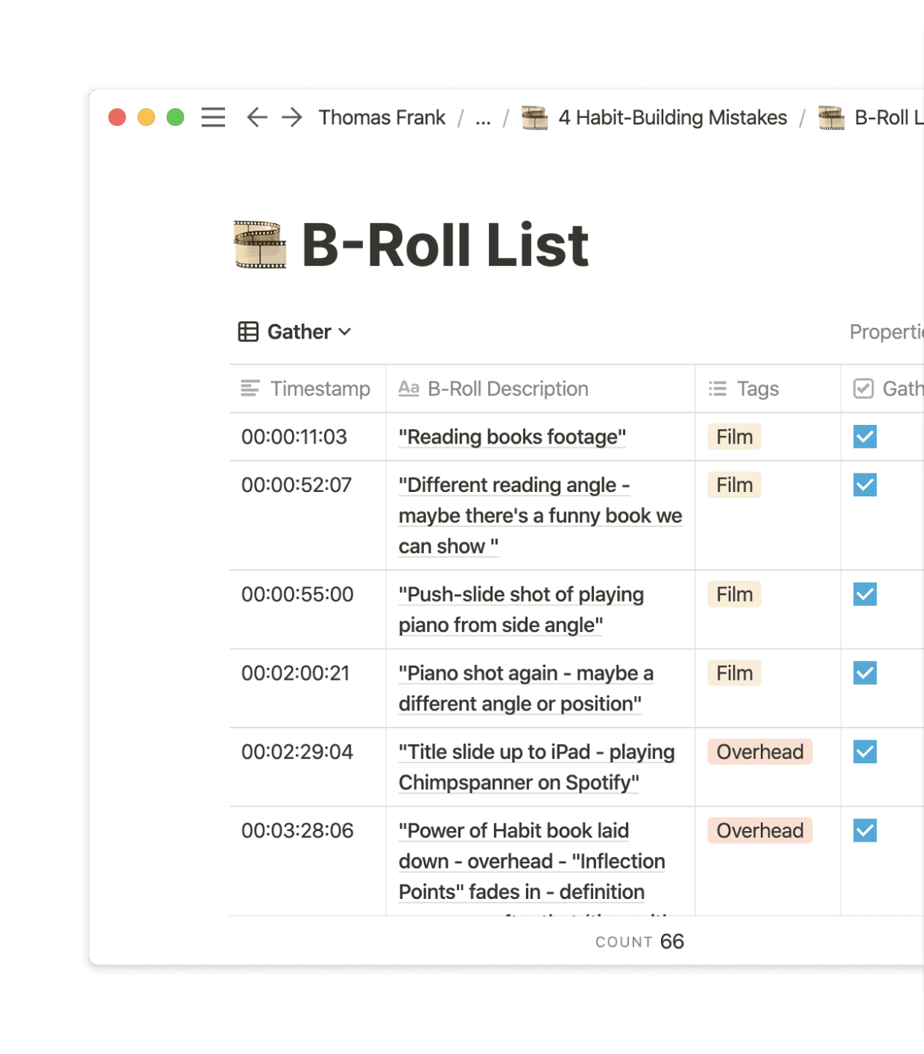Viewport: 924px width, 1054px height.
Task: Click the checkbox property icon in the Gathered column header
Action: pyautogui.click(x=864, y=388)
